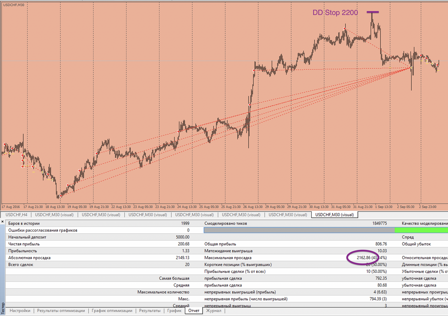The width and height of the screenshot is (448, 316).
Task: Click Короткие позиции (% выигравших) label
Action: 238,265
